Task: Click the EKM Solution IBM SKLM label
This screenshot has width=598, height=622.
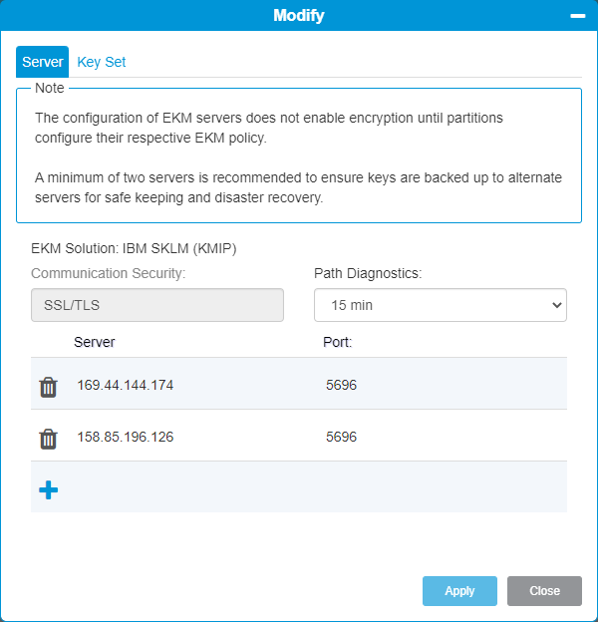Action: (x=134, y=248)
